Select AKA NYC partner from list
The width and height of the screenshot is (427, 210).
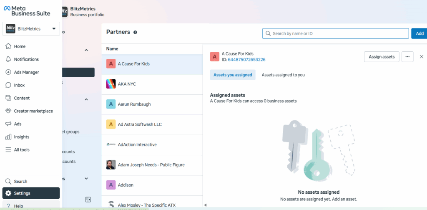tap(127, 84)
